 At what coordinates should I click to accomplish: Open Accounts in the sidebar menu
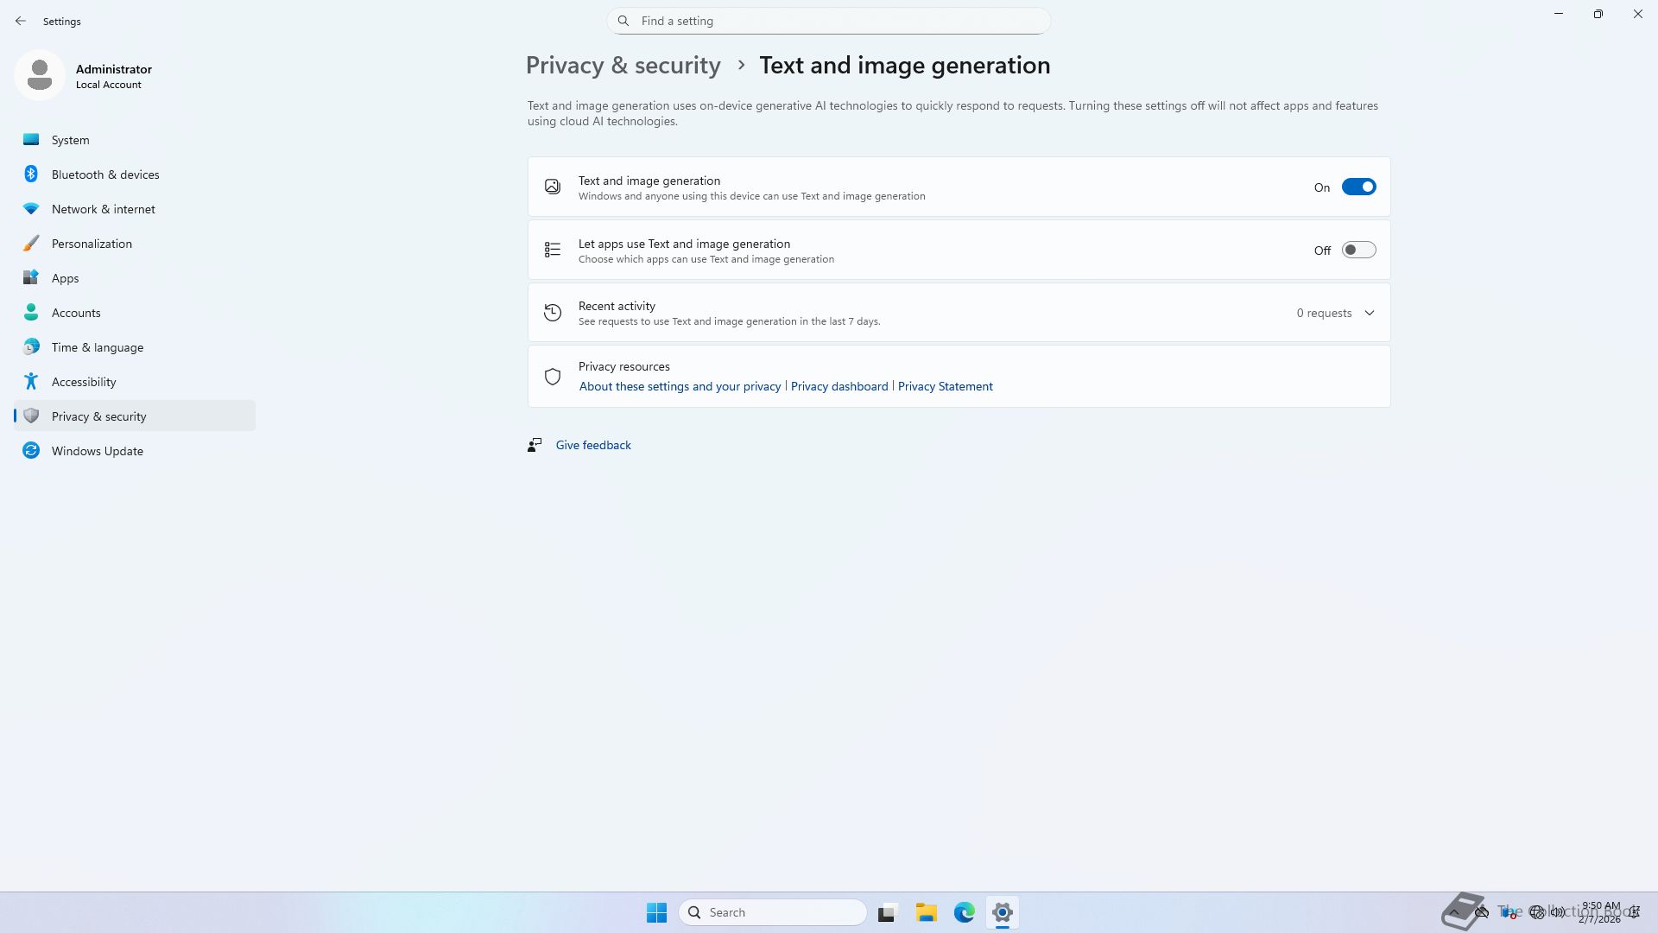pyautogui.click(x=76, y=313)
